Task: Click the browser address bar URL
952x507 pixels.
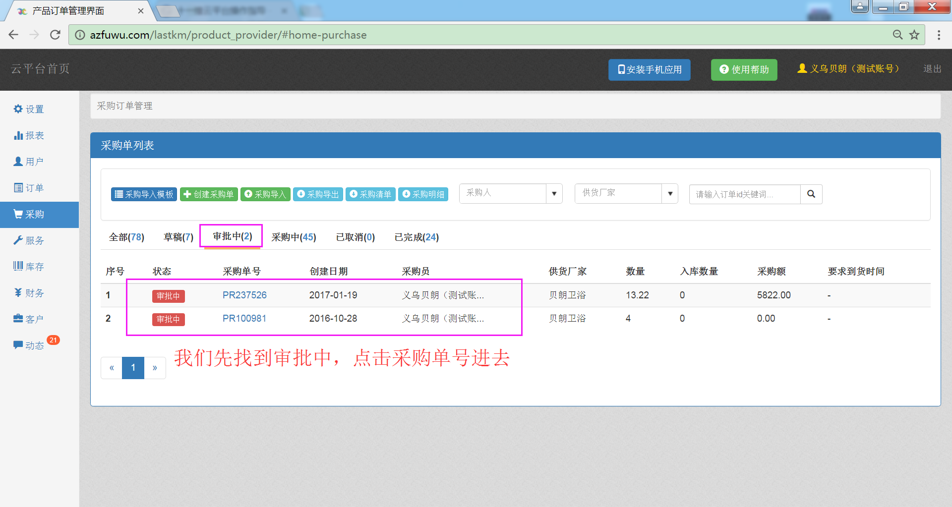Action: coord(228,35)
